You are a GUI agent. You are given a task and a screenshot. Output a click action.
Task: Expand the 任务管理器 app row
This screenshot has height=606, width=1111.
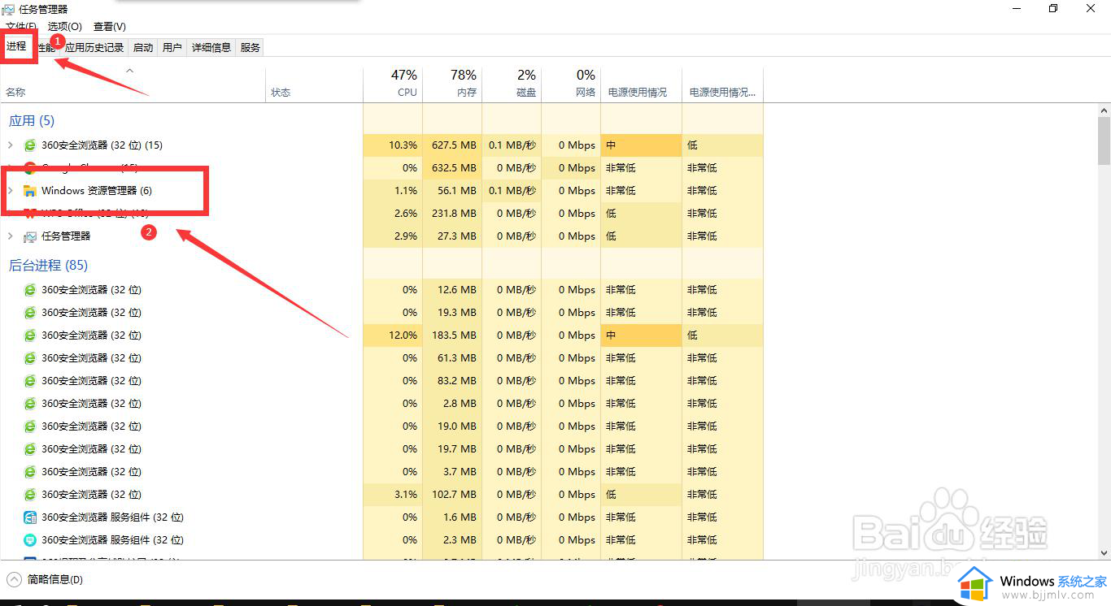tap(11, 236)
